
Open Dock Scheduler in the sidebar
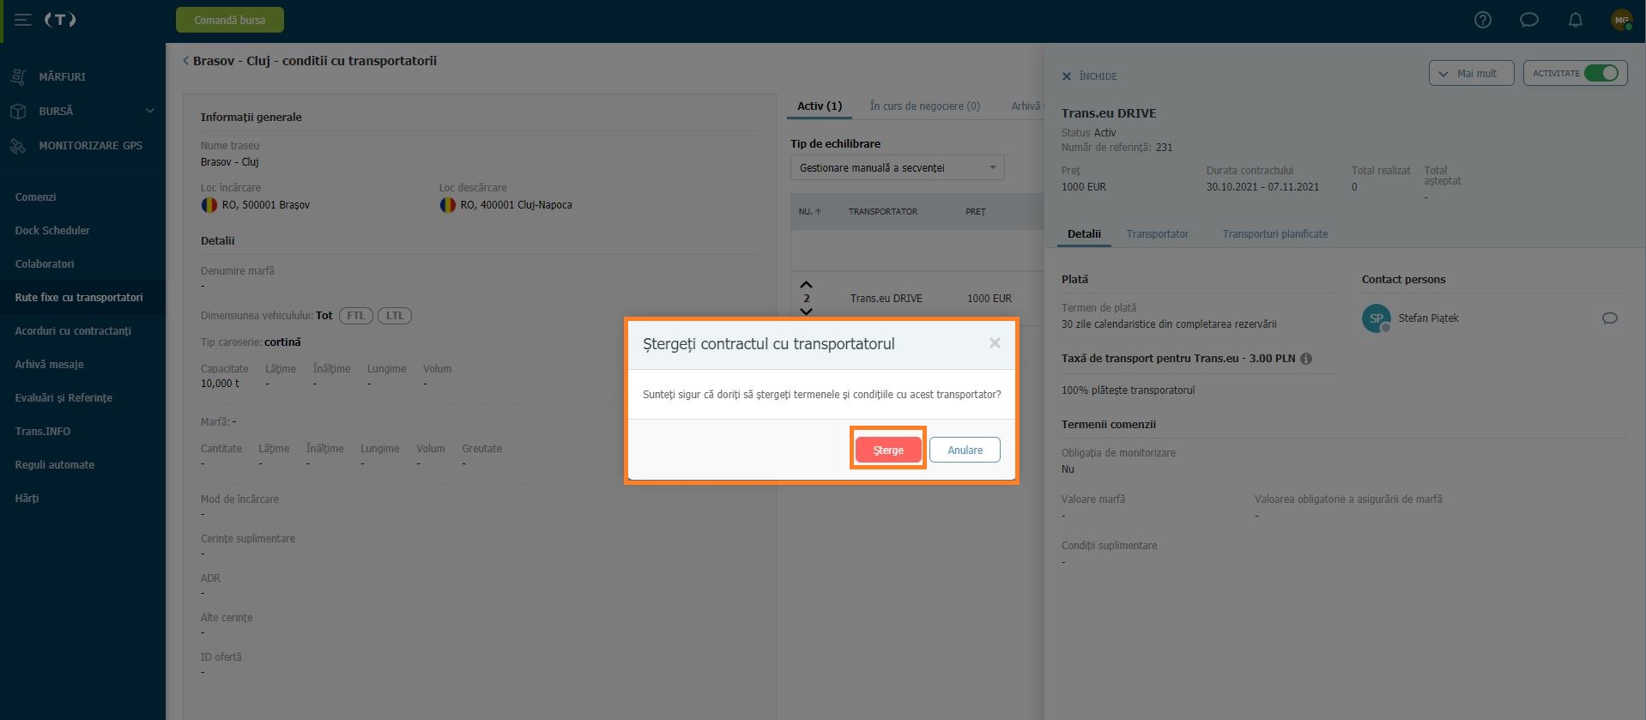pos(52,230)
